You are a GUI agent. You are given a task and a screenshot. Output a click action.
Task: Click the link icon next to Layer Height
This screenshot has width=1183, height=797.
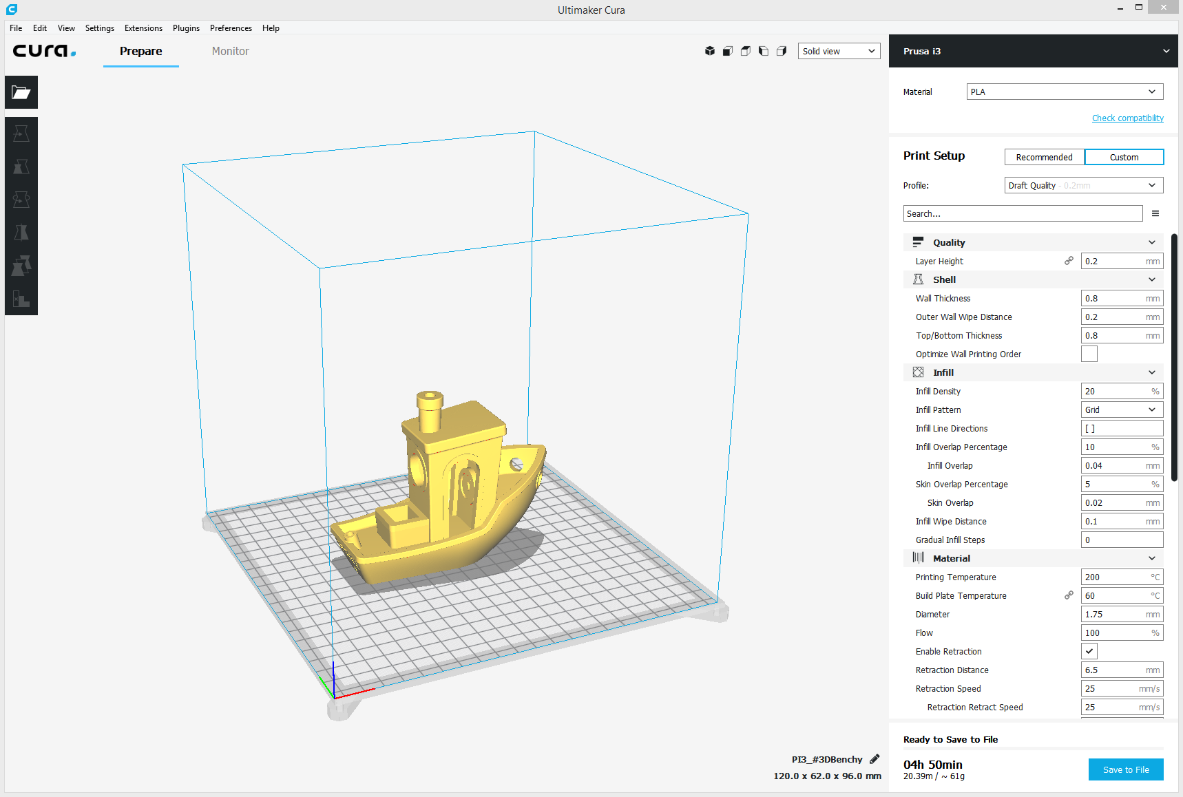point(1069,261)
